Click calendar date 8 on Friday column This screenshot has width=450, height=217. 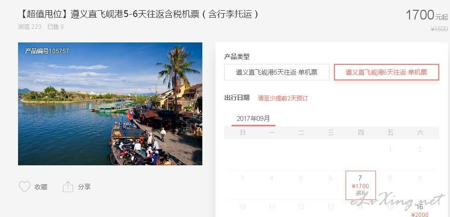390,178
